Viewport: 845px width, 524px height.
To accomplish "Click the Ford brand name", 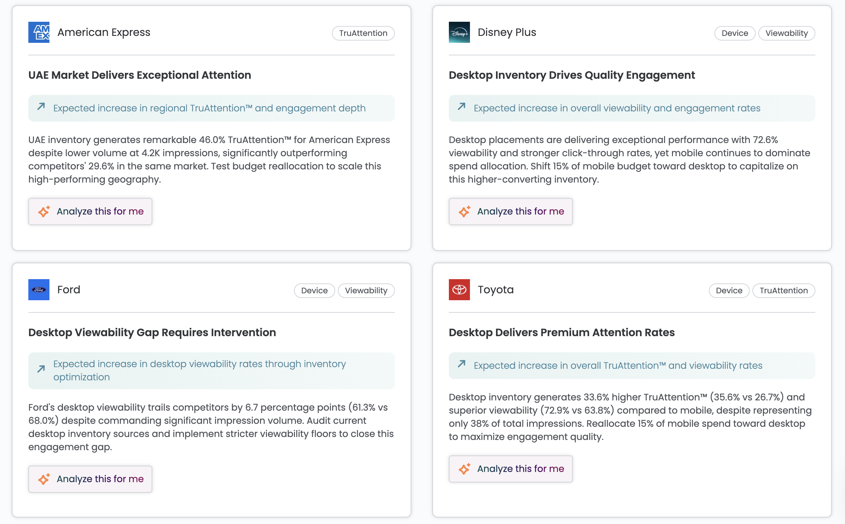I will 69,290.
